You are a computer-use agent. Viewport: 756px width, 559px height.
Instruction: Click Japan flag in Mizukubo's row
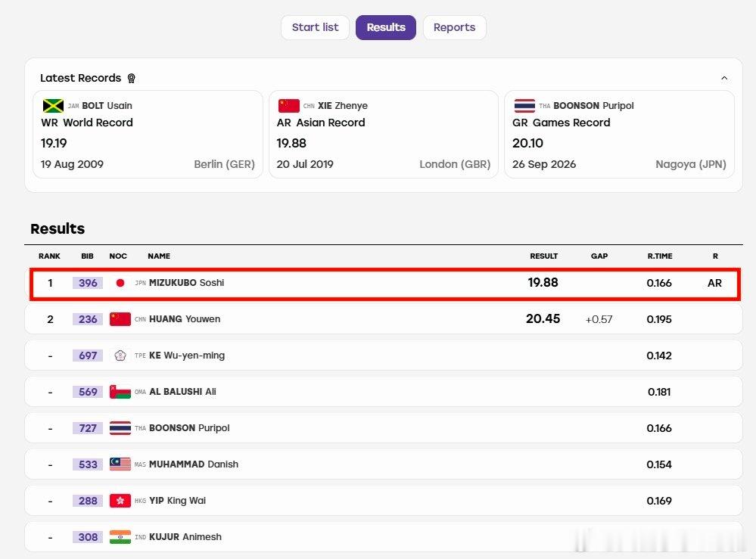tap(120, 283)
